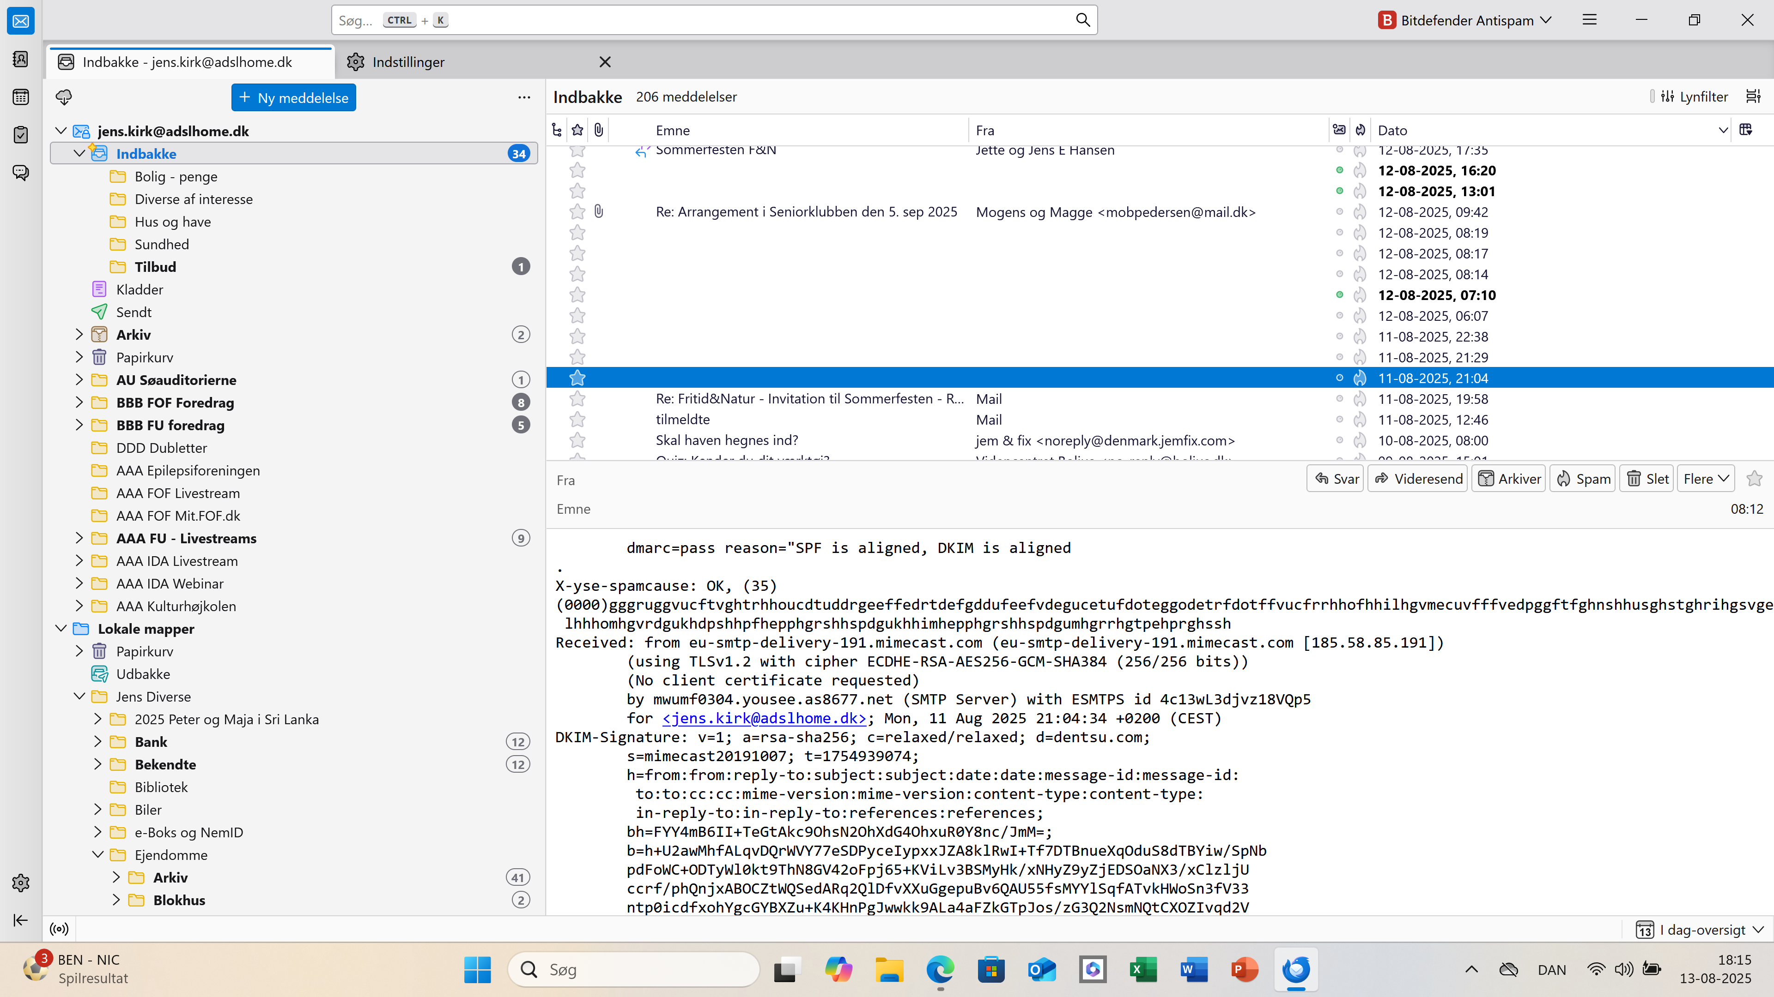This screenshot has height=997, width=1774.
Task: Toggle read status of the 12-08-2025 16:20 message
Action: 1339,170
